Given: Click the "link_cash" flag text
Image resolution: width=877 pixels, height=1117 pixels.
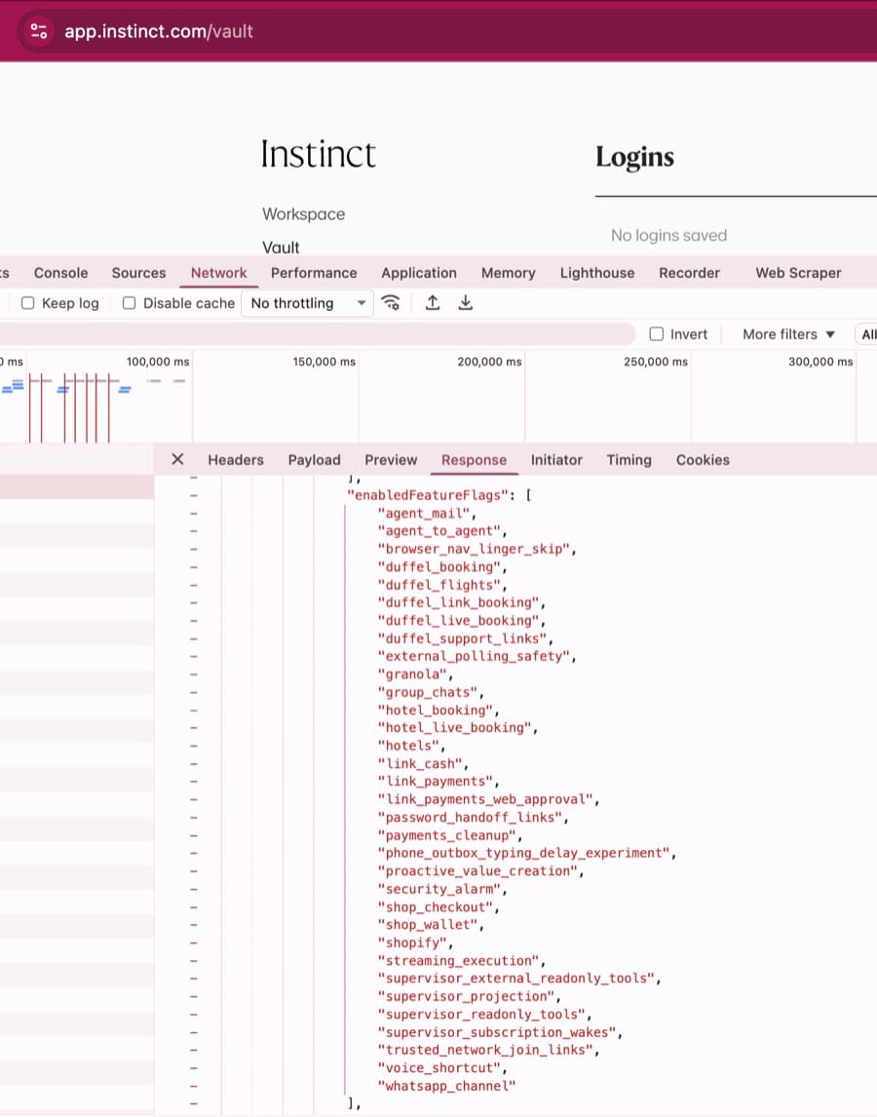Looking at the screenshot, I should (x=420, y=763).
